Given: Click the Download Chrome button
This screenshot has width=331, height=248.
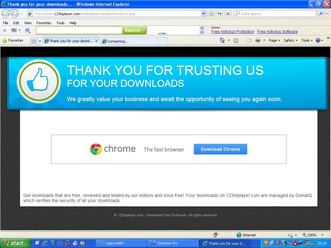Looking at the screenshot, I should point(220,149).
